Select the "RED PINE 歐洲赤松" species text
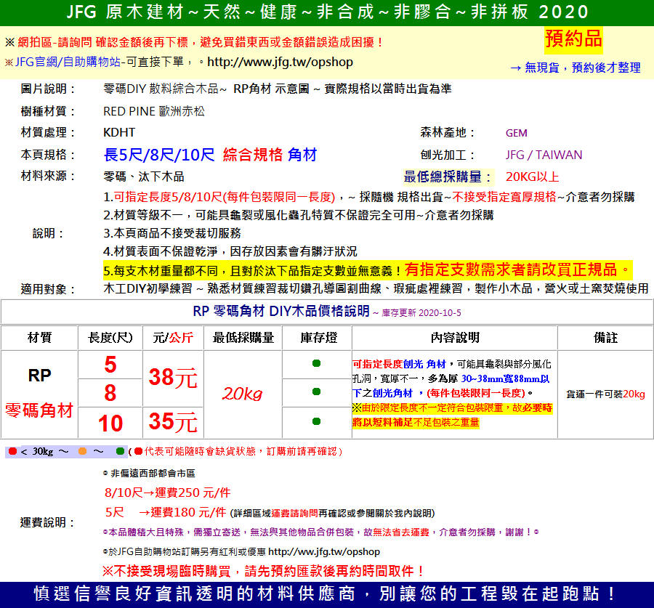Image resolution: width=654 pixels, height=608 pixels. [x=154, y=111]
